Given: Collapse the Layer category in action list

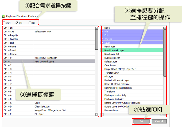Looking at the screenshot, I should tap(103, 43).
